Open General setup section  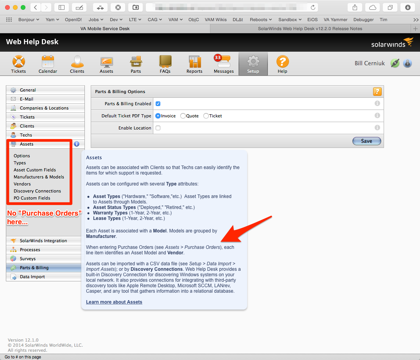[x=45, y=90]
